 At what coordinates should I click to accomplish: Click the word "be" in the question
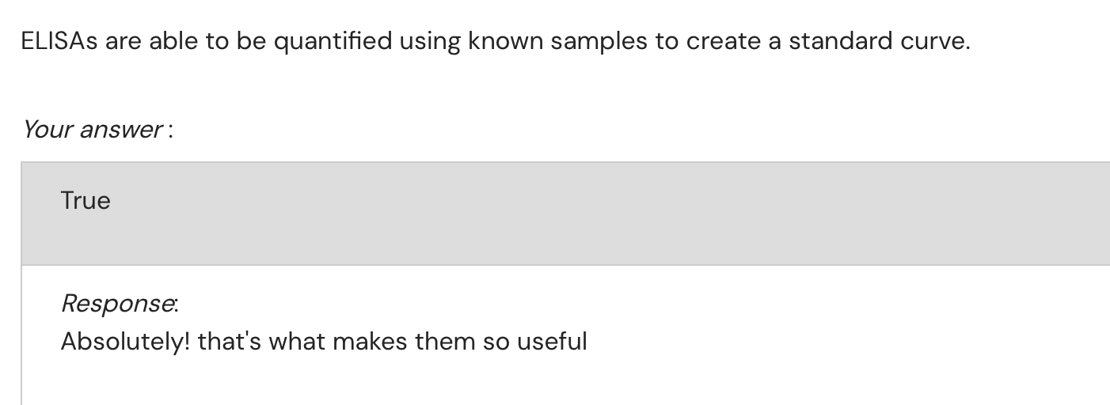[251, 41]
